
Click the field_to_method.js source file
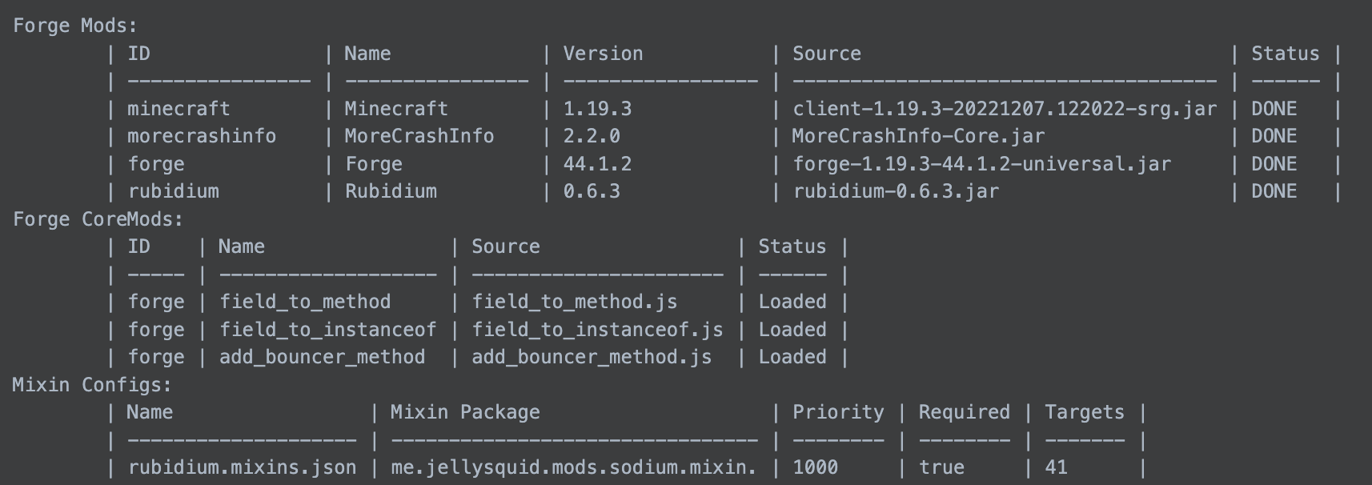[x=574, y=302]
